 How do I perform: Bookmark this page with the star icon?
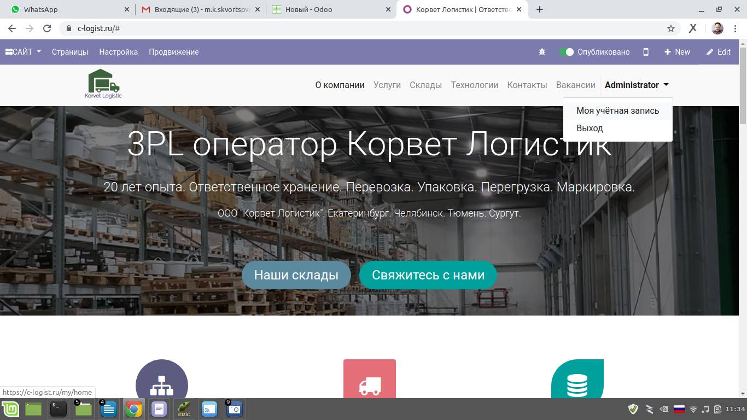pos(671,28)
